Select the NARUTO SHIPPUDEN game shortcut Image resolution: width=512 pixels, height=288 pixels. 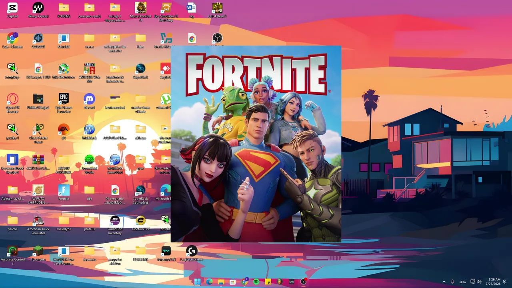pyautogui.click(x=38, y=194)
